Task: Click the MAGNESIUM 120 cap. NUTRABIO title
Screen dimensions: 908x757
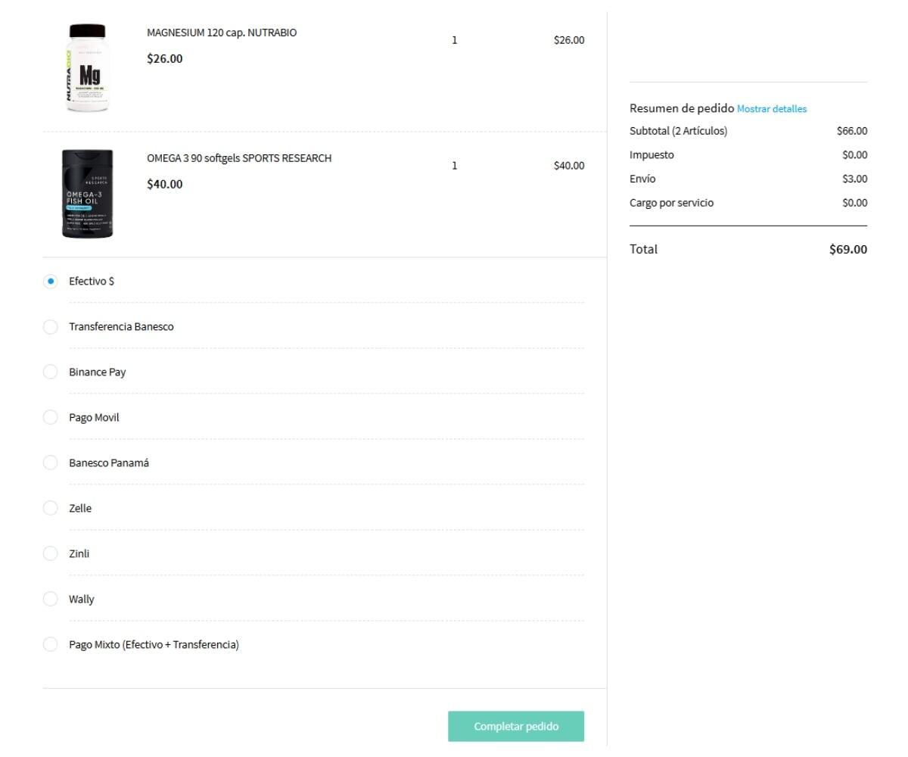Action: 222,33
